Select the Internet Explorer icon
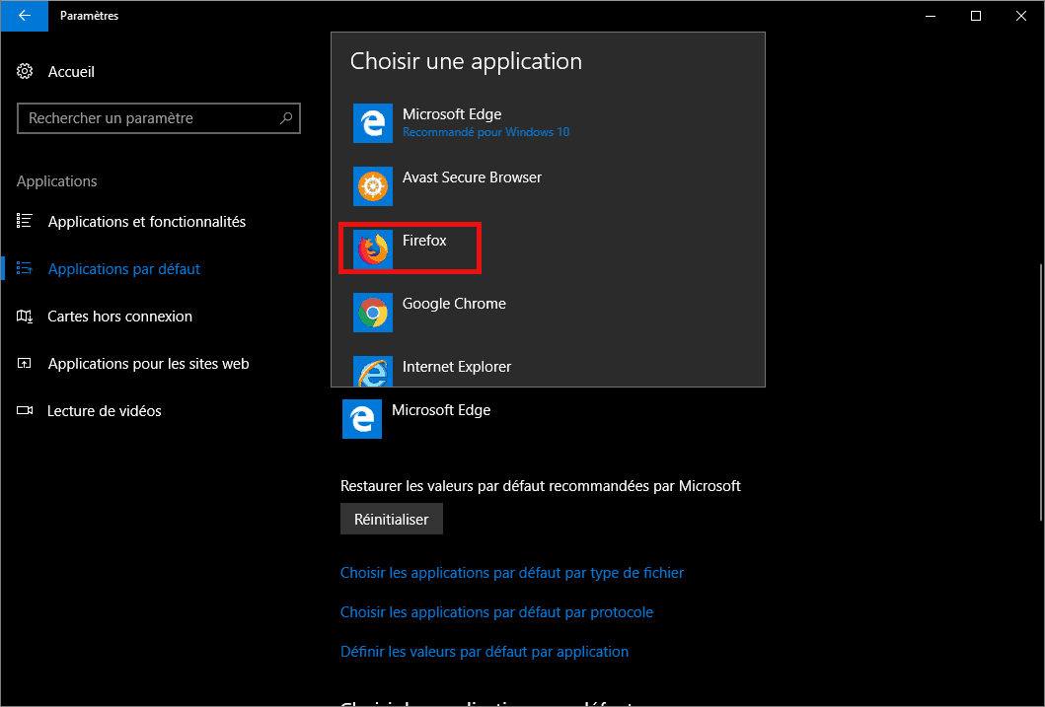Screen dimensions: 1045x707 pyautogui.click(x=373, y=371)
